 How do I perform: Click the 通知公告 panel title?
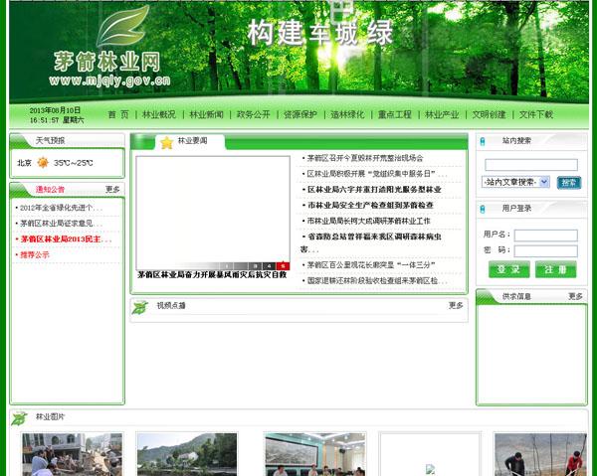tap(50, 190)
